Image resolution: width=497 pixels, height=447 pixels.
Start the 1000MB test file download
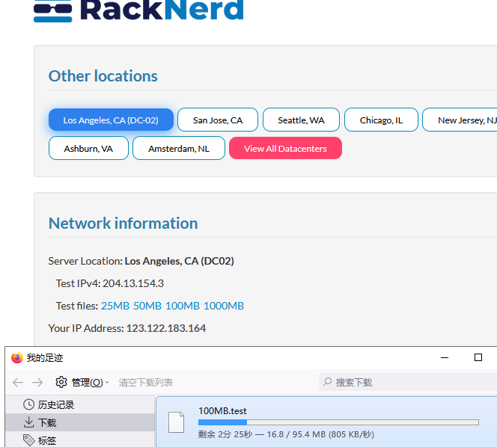click(224, 306)
